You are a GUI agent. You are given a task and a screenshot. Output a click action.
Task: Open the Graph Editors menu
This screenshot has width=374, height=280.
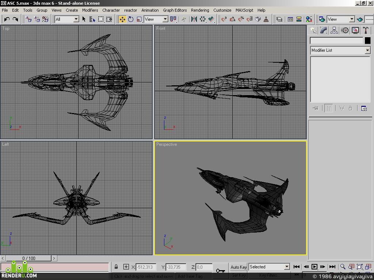[x=175, y=10]
